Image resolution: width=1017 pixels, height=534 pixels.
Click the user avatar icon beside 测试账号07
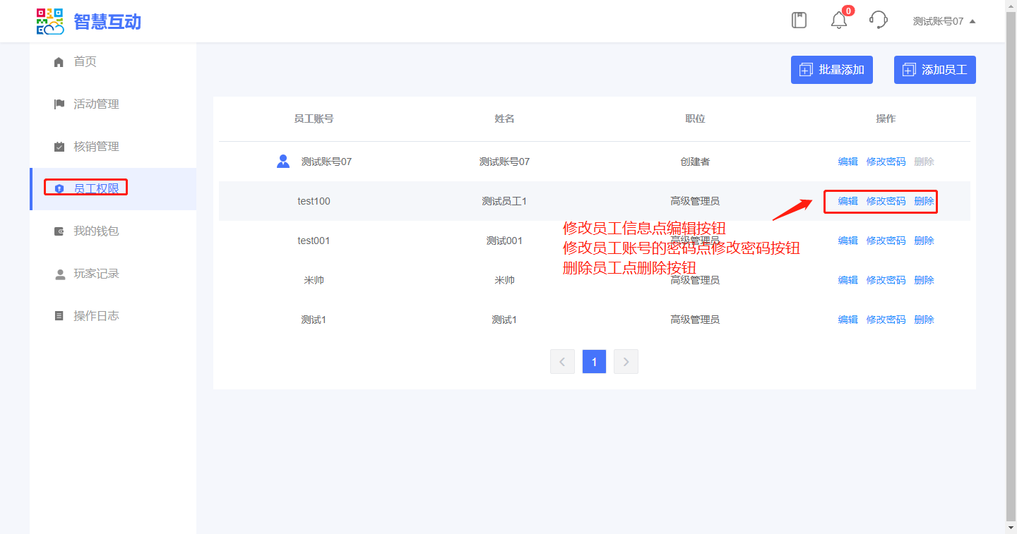[x=283, y=162]
